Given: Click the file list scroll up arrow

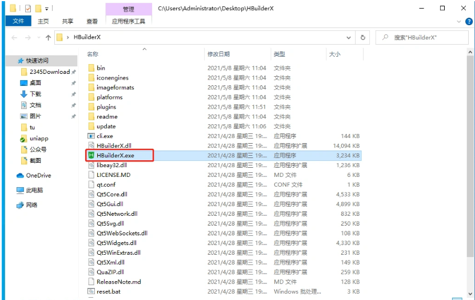Looking at the screenshot, I should pos(470,52).
